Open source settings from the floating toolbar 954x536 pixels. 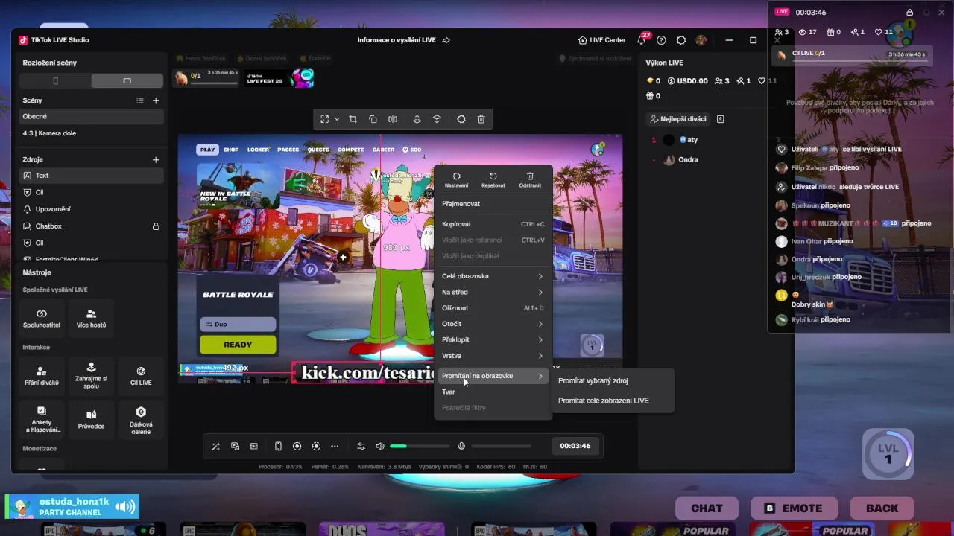[x=461, y=119]
